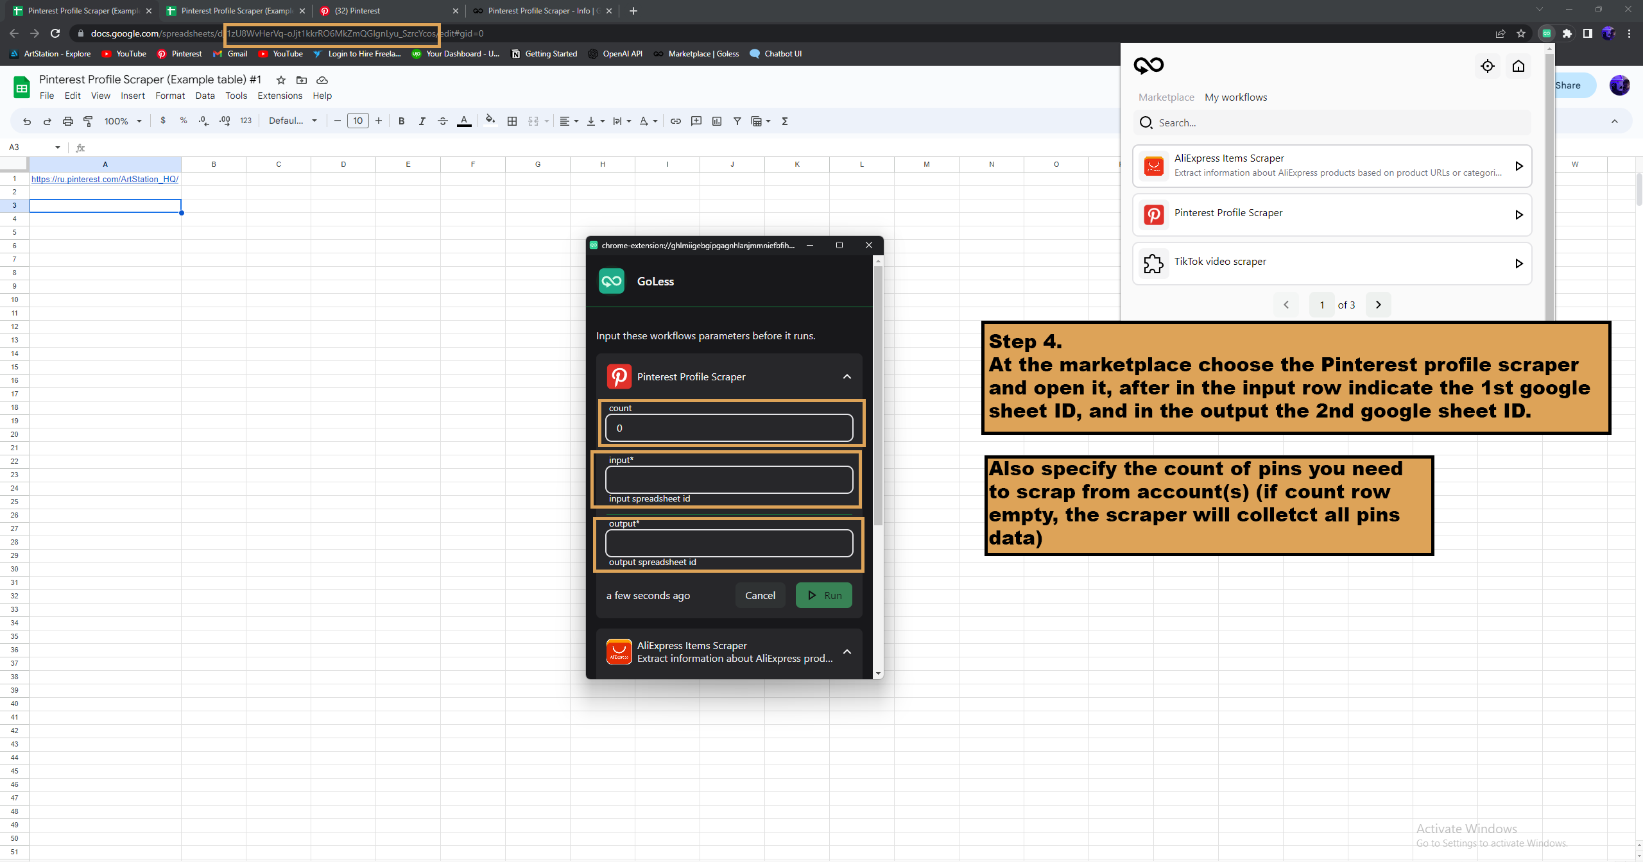
Task: Click the GoLess home icon
Action: point(1518,66)
